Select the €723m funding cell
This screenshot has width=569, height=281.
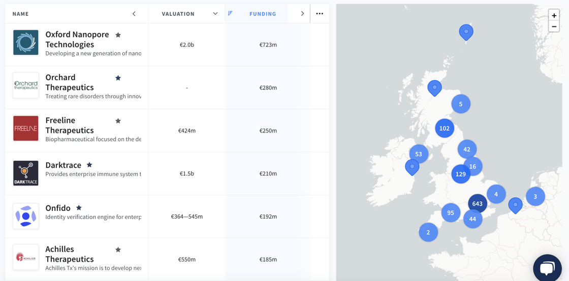268,45
